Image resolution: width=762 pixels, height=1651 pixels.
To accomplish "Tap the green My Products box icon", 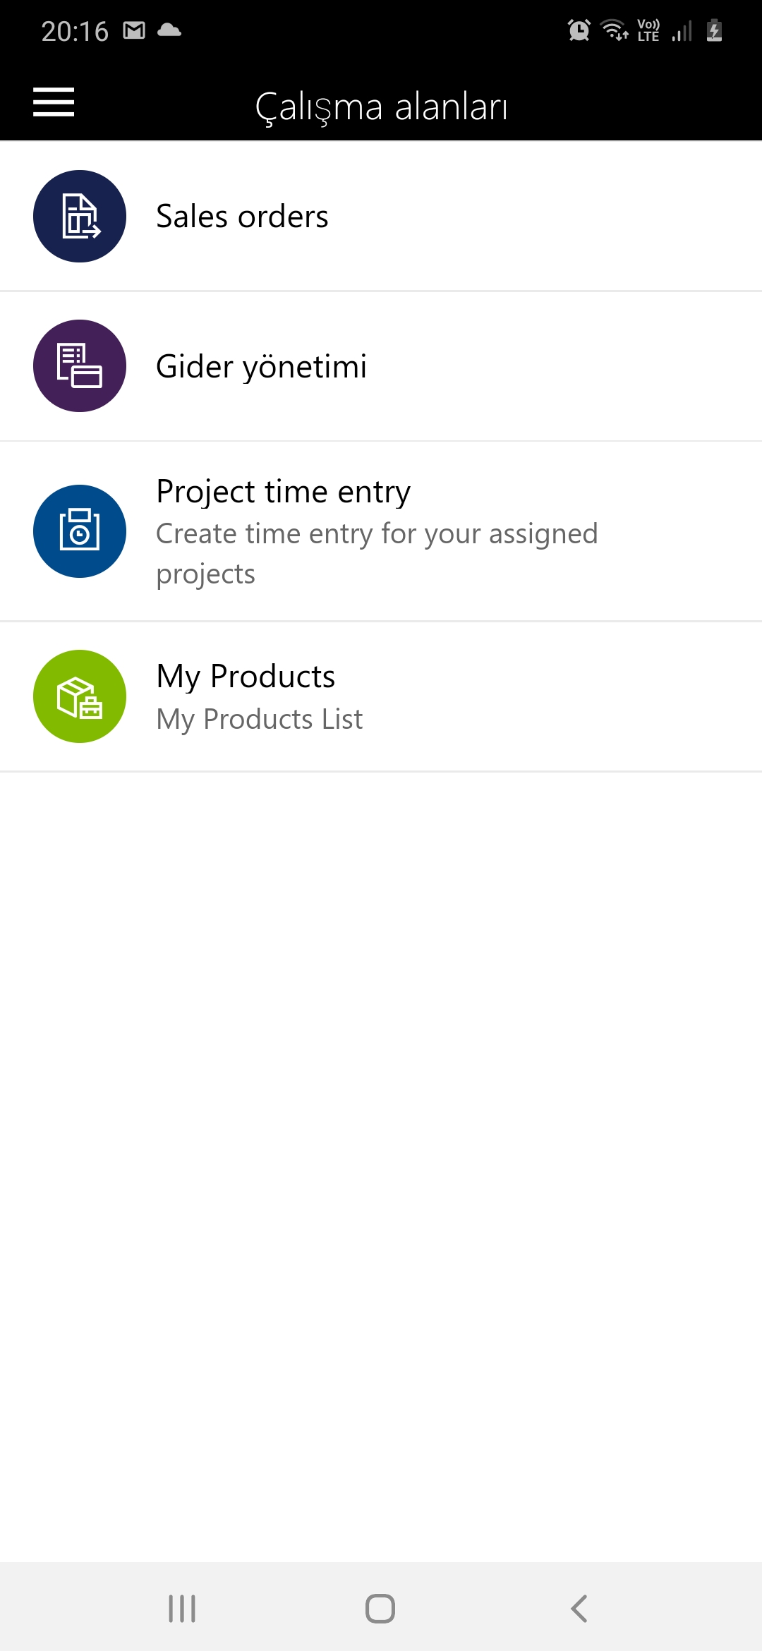I will coord(80,696).
